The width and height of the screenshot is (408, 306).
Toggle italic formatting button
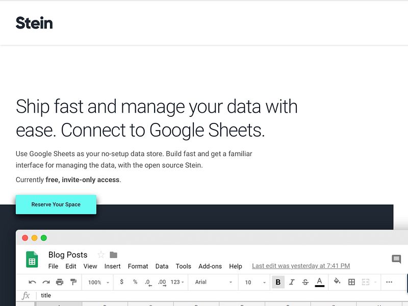[292, 282]
